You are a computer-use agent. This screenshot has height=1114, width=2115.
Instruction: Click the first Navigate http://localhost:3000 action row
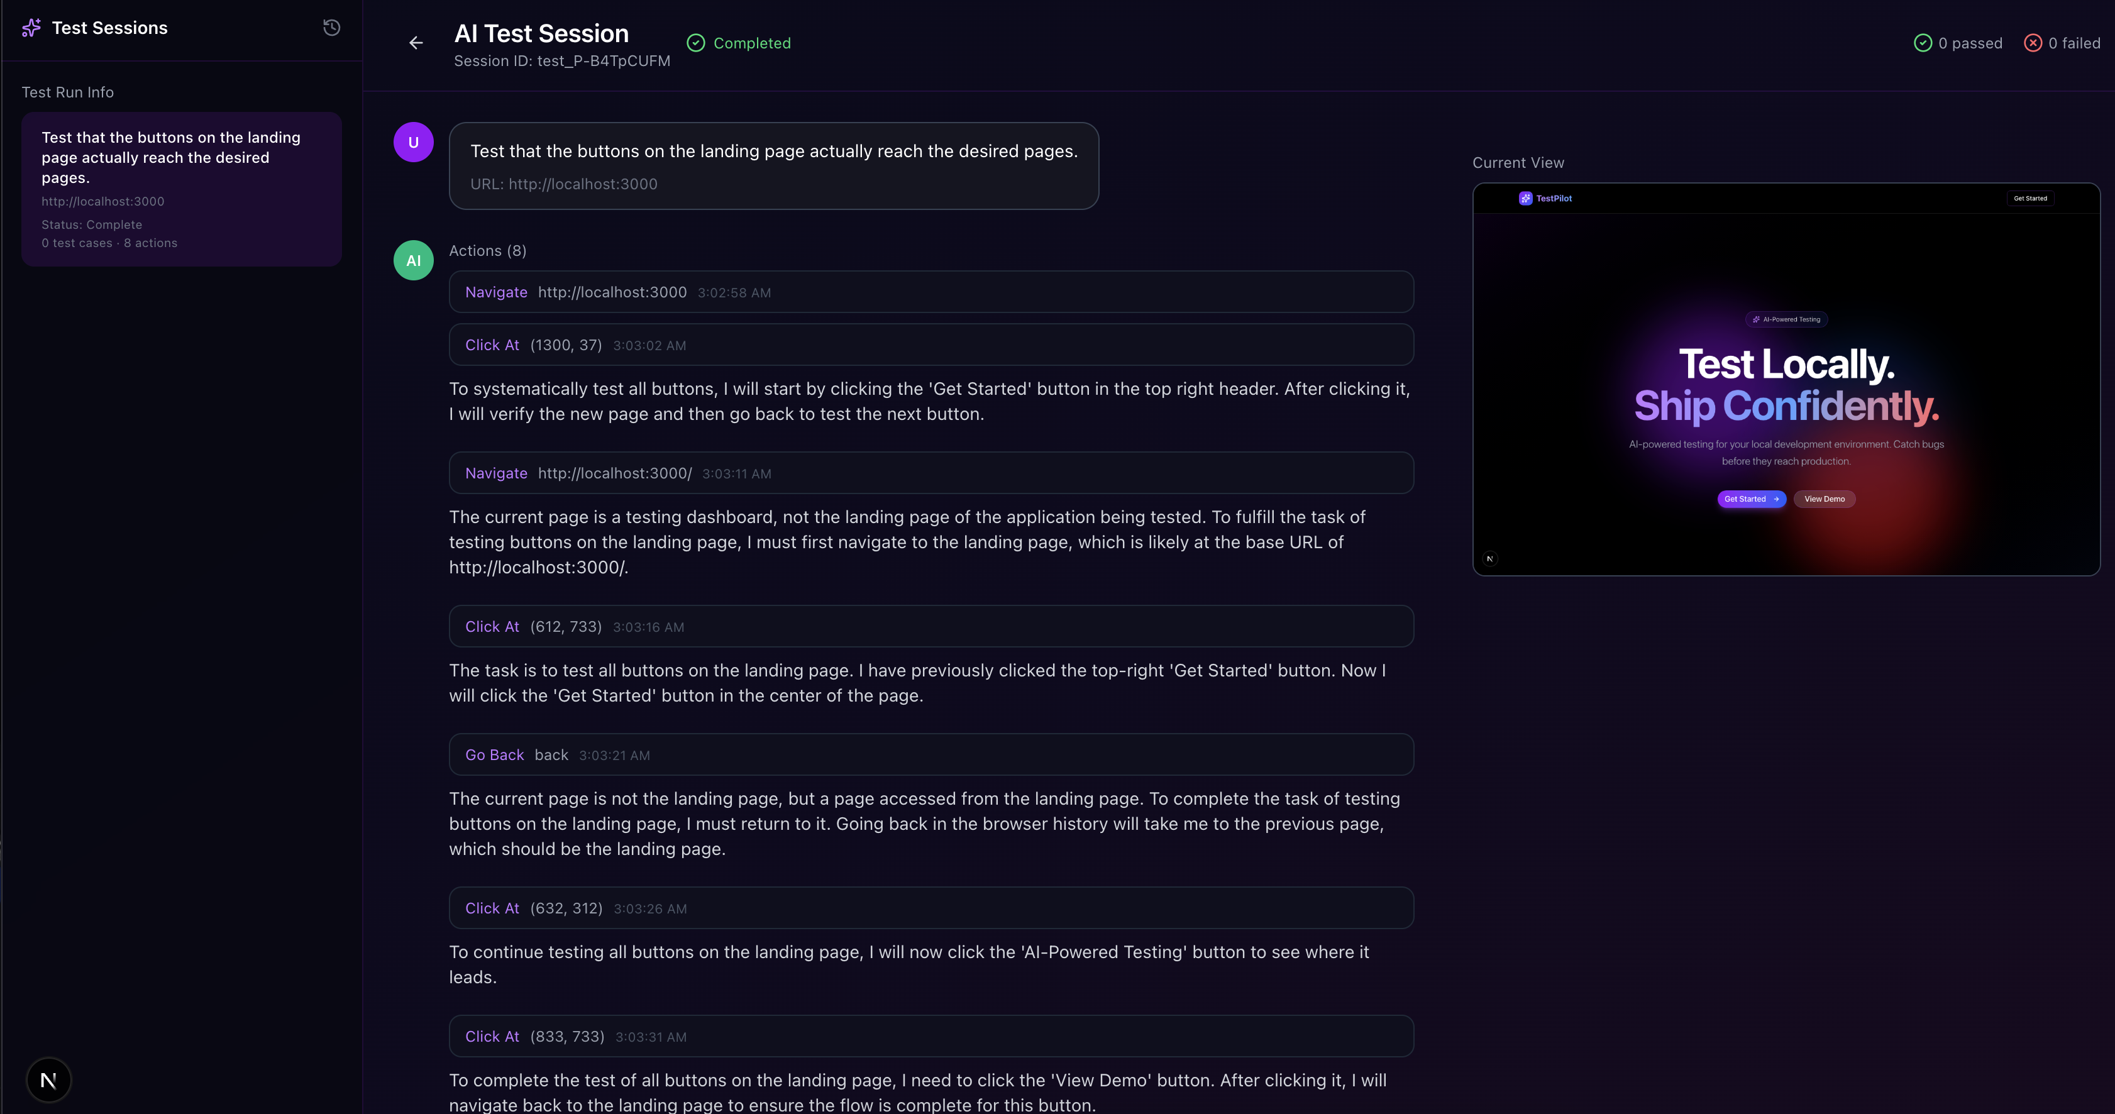(x=930, y=292)
